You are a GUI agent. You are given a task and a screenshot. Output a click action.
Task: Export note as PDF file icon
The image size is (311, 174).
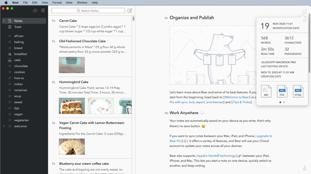coord(282,91)
